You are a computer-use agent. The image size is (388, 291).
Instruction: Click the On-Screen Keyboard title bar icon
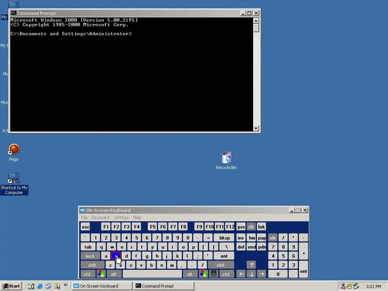click(x=83, y=210)
